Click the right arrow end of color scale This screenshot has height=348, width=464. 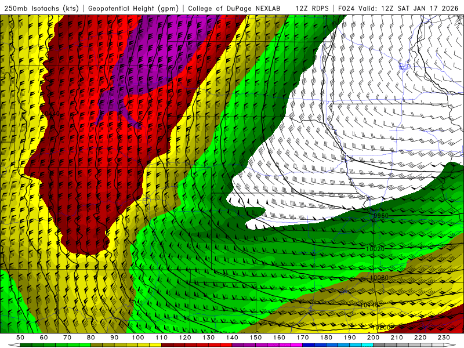[x=450, y=345]
